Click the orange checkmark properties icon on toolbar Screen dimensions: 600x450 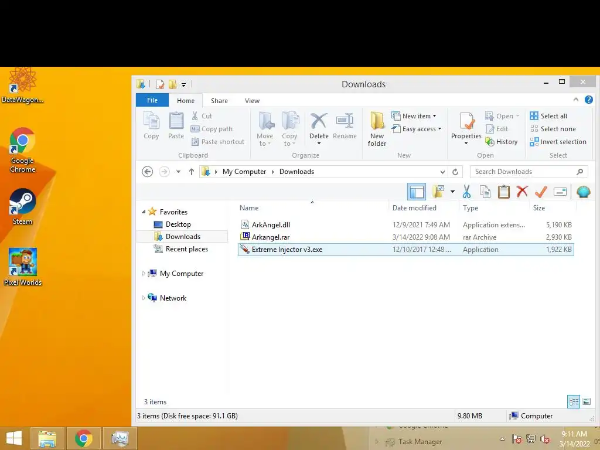point(541,192)
